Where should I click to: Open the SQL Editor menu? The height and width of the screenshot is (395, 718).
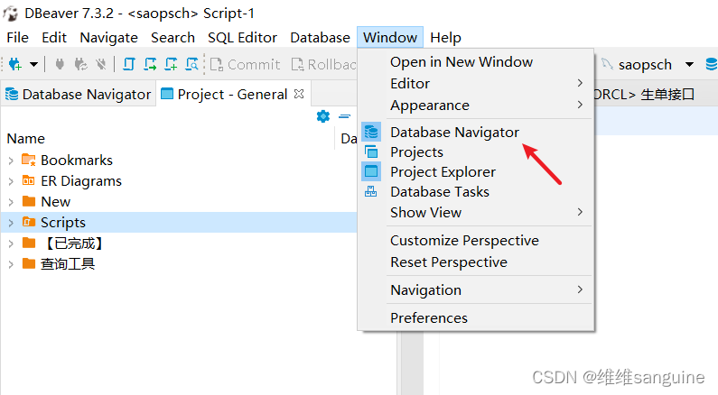tap(242, 38)
